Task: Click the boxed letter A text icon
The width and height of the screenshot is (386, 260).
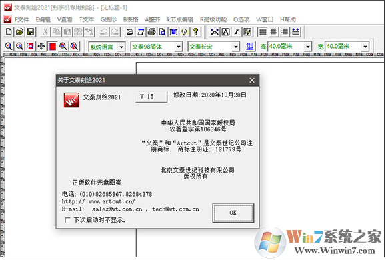Action: coord(226,32)
